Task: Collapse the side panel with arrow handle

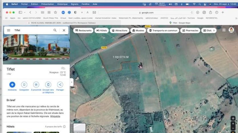Action: click(72, 82)
